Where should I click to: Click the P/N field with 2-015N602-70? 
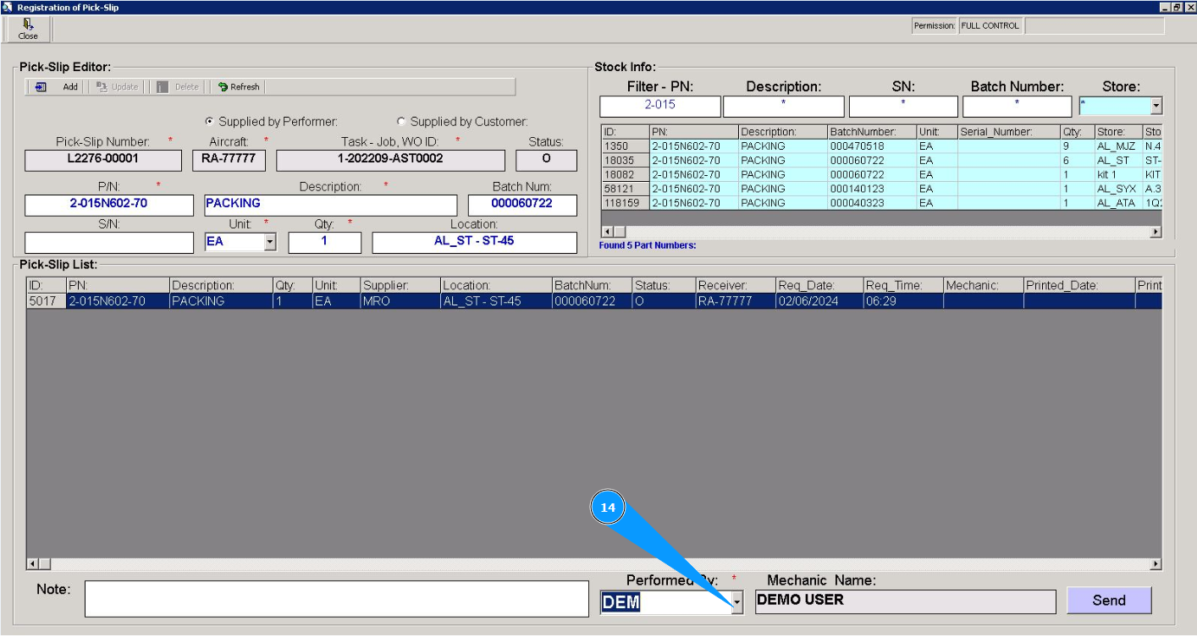(110, 205)
